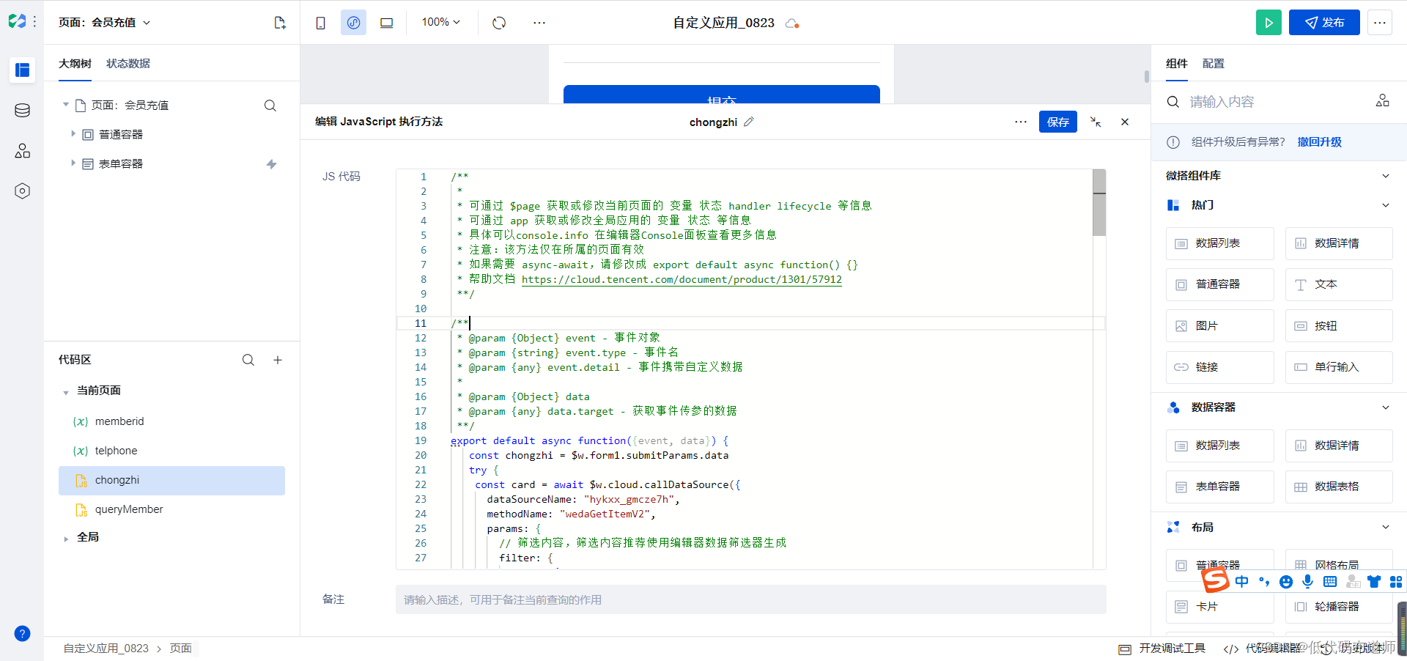The width and height of the screenshot is (1407, 661).
Task: Select the 链接 component
Action: click(1219, 367)
